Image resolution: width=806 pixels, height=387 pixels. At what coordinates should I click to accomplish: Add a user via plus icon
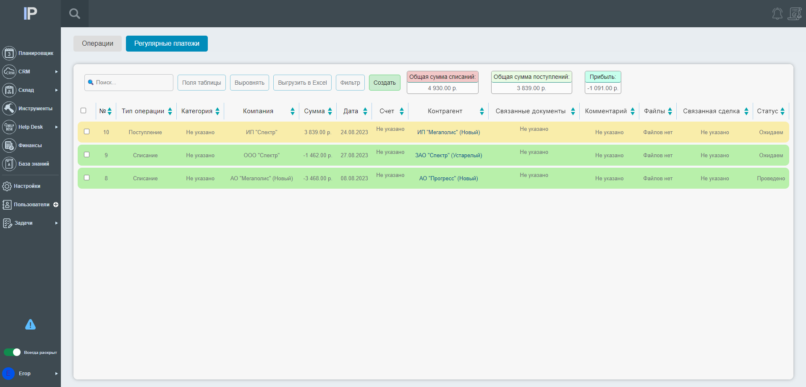point(56,205)
